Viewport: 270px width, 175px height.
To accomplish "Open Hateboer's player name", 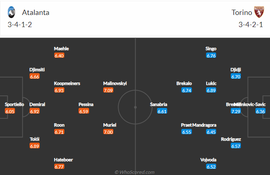I will tap(64, 160).
